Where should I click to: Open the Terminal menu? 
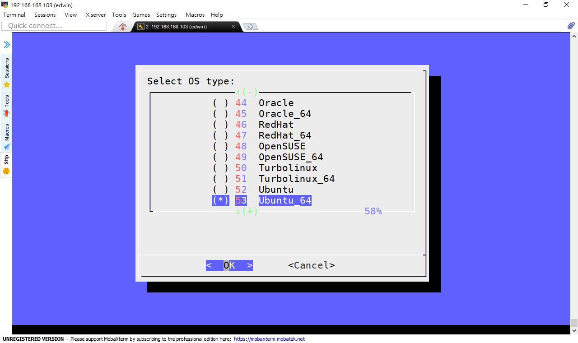tap(14, 15)
